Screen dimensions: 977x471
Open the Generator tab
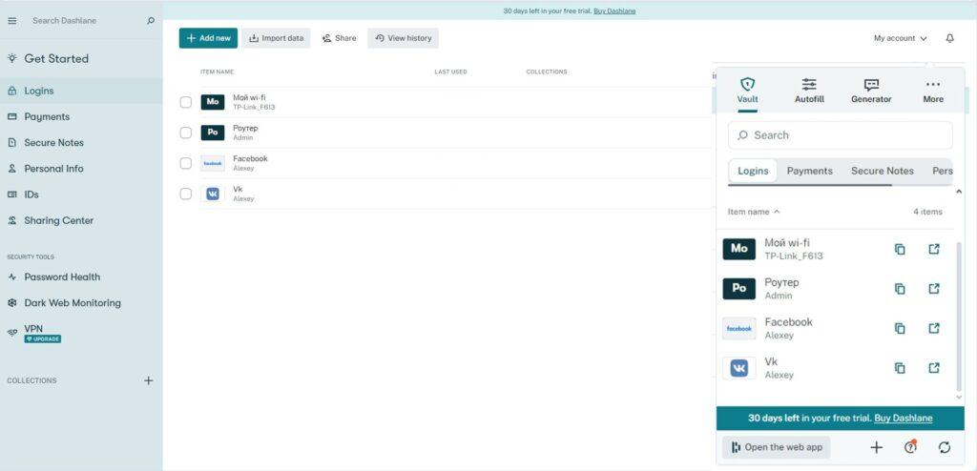point(871,91)
